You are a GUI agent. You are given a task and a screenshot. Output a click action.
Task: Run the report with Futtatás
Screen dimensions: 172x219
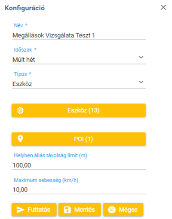[x=34, y=210]
